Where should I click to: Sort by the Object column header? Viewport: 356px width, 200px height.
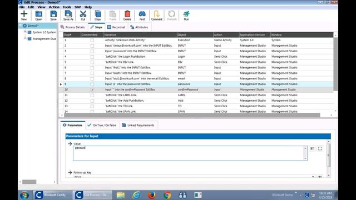coord(195,34)
